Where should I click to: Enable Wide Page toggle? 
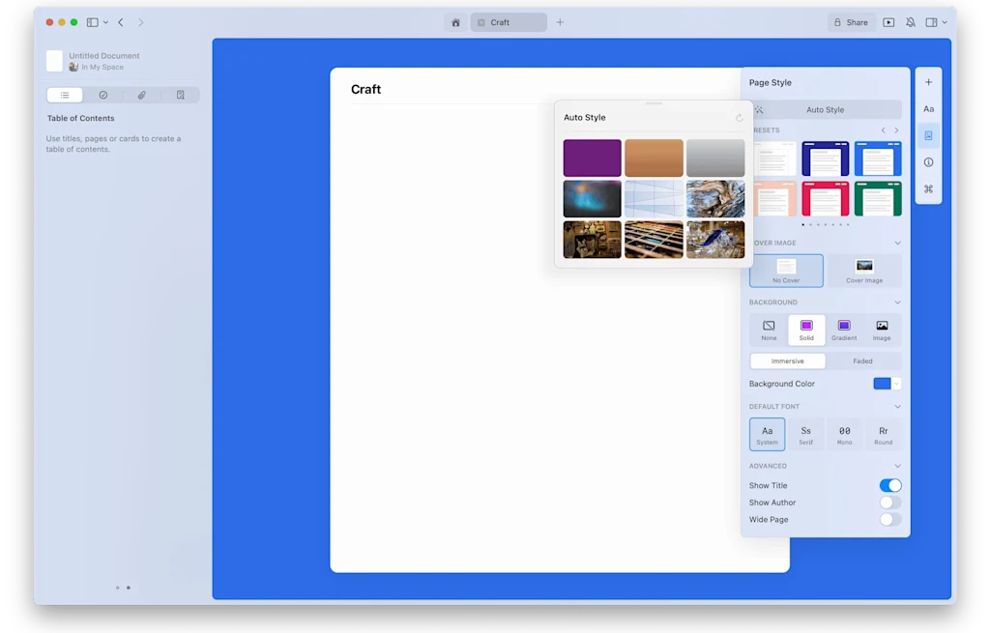click(890, 519)
